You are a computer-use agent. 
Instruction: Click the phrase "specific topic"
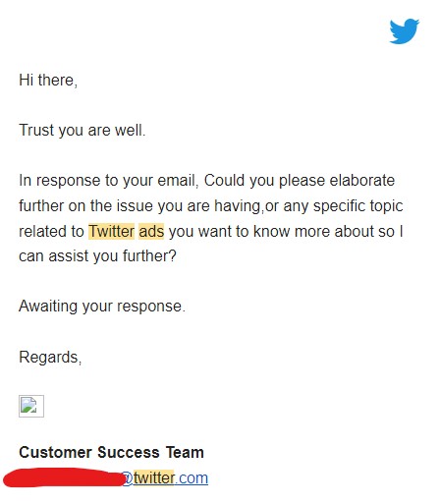pos(358,206)
